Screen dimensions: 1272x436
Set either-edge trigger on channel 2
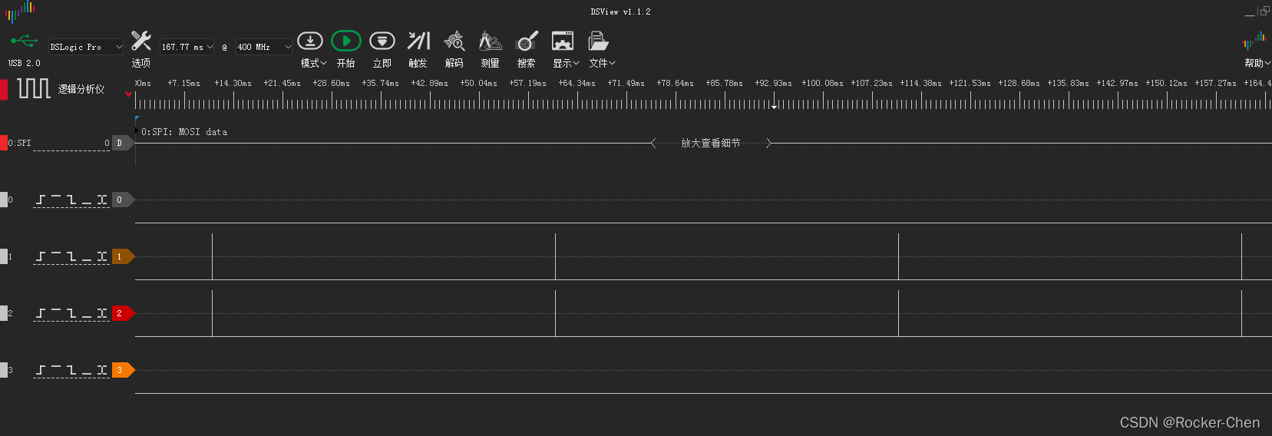point(102,313)
